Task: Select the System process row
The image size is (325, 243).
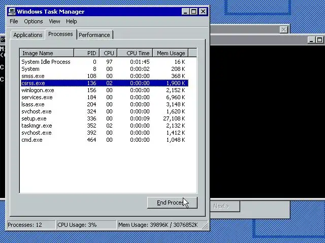Action: 105,69
